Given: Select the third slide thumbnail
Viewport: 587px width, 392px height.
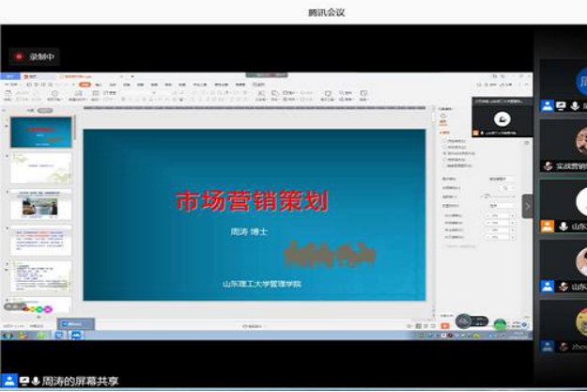Looking at the screenshot, I should (40, 204).
